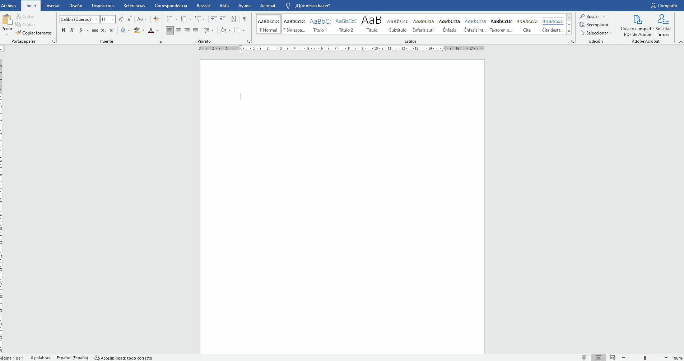This screenshot has width=684, height=361.
Task: Click the clear all formatting icon
Action: point(156,19)
